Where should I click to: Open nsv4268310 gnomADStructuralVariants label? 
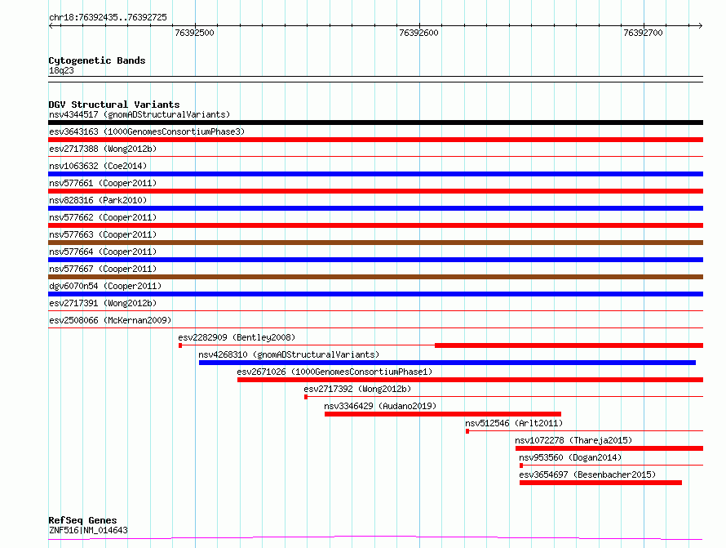(x=289, y=354)
